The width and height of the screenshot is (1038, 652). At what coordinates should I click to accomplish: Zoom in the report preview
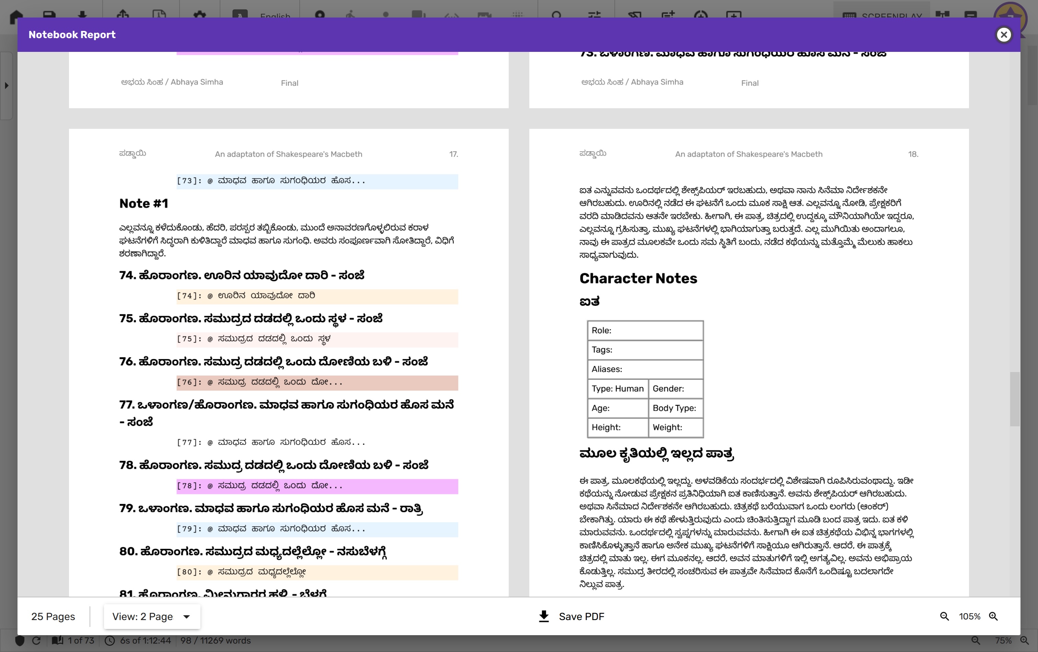993,616
